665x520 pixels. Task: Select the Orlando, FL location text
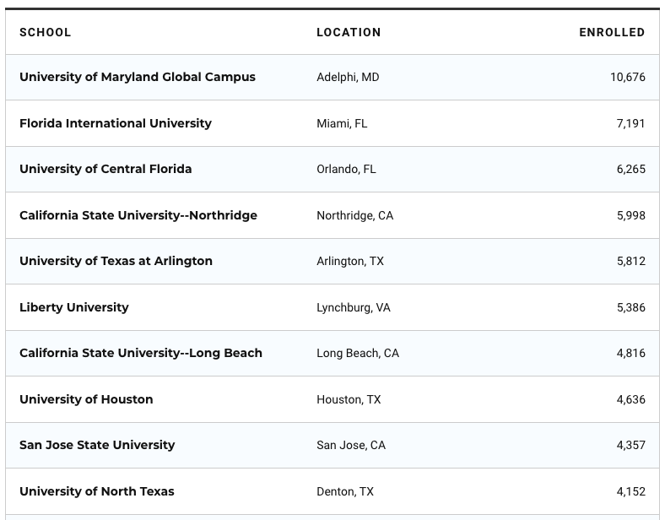point(346,169)
